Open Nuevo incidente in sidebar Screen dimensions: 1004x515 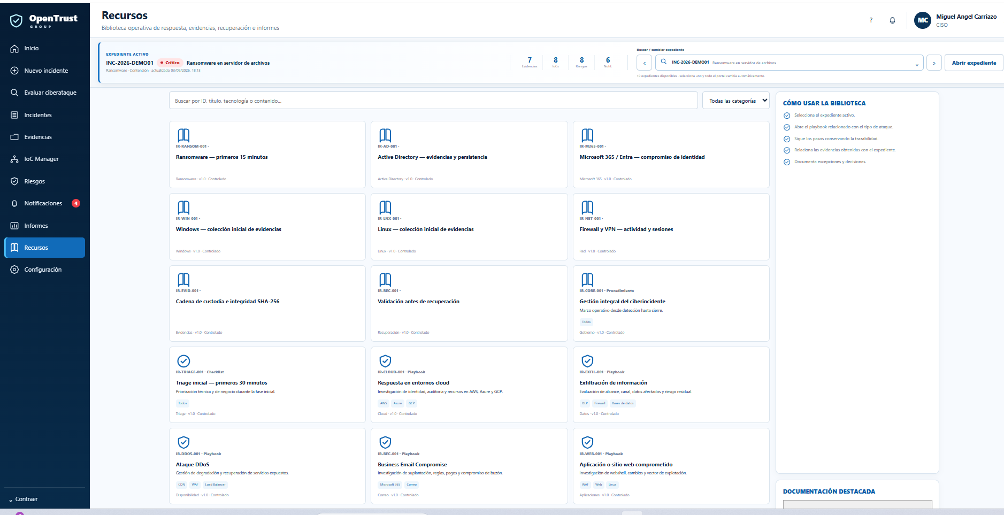[x=44, y=71]
